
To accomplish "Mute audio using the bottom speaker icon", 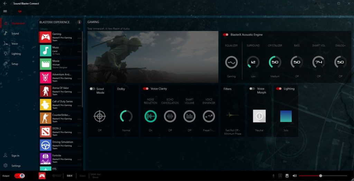I will [x=295, y=176].
